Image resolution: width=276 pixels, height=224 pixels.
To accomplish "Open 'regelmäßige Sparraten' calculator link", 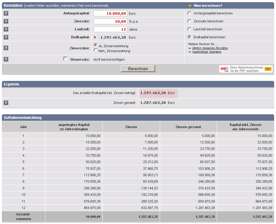I will (206, 52).
